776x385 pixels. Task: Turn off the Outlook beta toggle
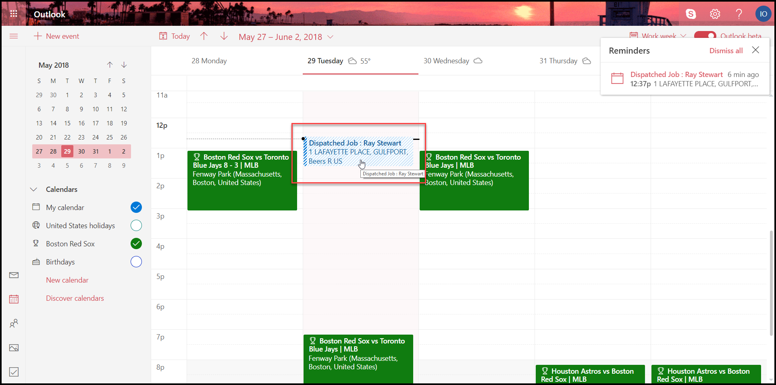point(705,35)
